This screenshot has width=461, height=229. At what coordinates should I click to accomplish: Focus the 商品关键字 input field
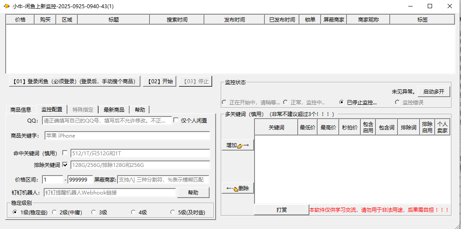point(127,136)
